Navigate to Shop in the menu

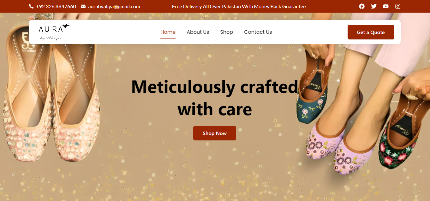pos(226,32)
